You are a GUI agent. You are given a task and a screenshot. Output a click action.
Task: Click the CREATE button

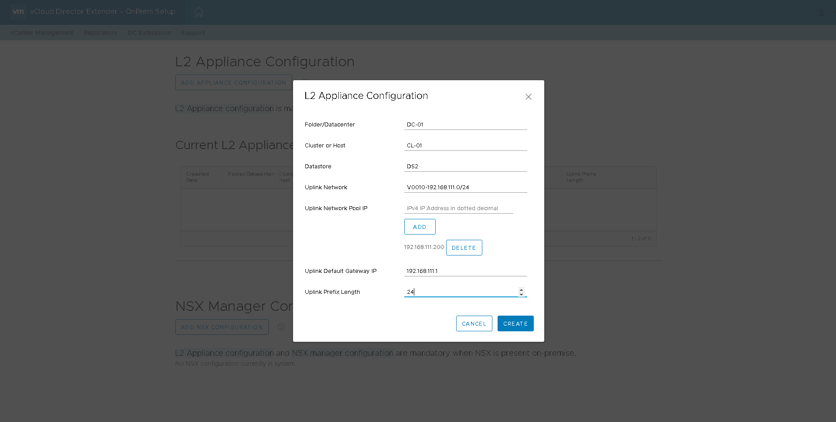coord(515,323)
